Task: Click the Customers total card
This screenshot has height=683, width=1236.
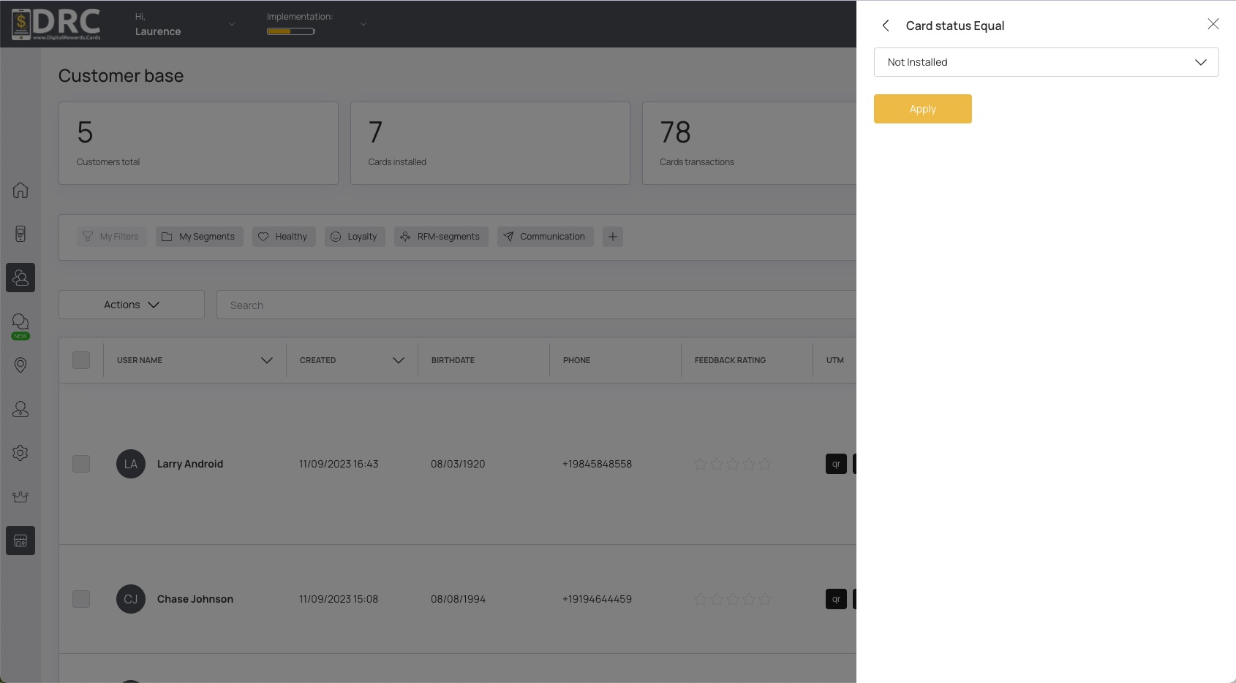Action: click(198, 143)
